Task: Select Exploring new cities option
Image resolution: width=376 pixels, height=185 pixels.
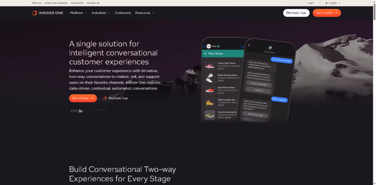Action: pos(255,115)
